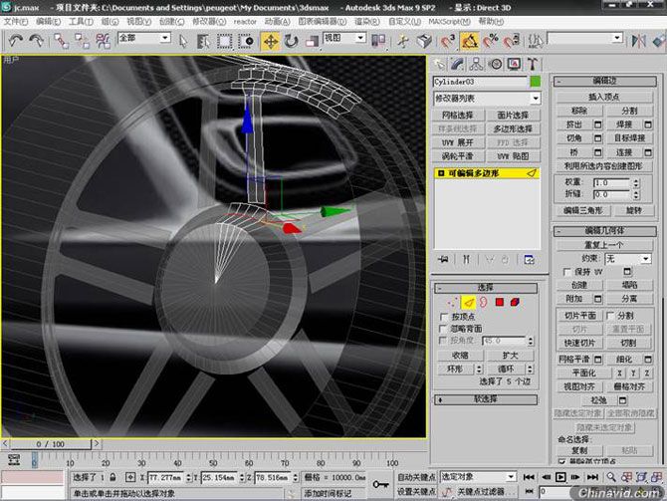Click the Undo arrow icon in toolbar
The height and width of the screenshot is (501, 667).
tap(16, 41)
